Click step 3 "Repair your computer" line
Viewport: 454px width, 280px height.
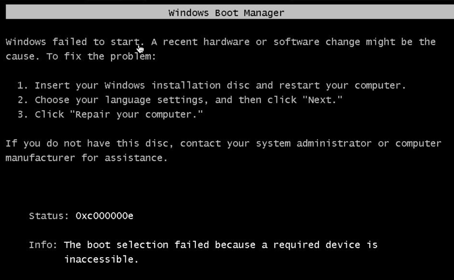coord(110,114)
